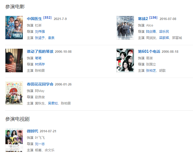Open the 第601个电话 poster thumbnail
193x154 pixels.
click(x=125, y=60)
